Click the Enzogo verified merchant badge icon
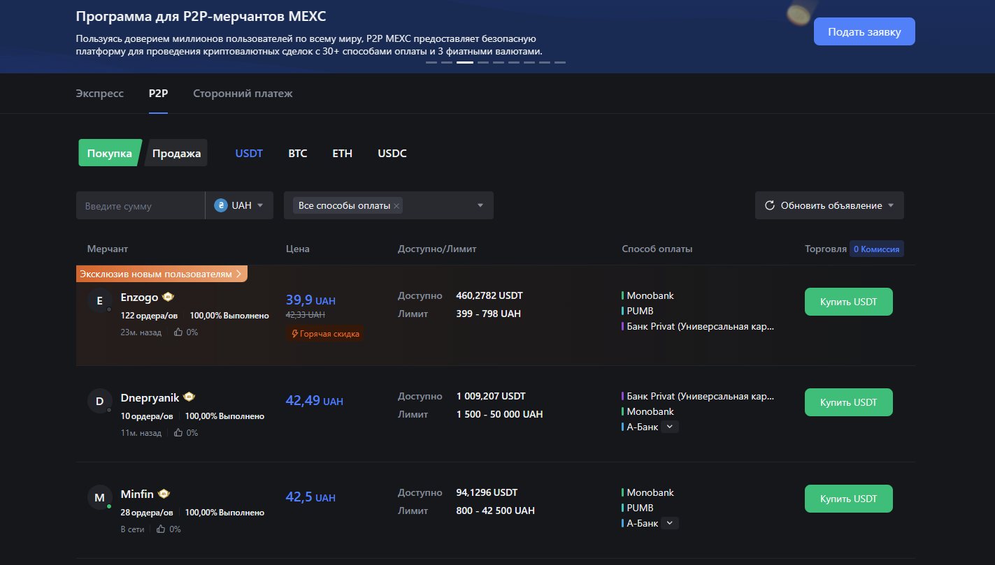The height and width of the screenshot is (565, 995). [x=169, y=297]
